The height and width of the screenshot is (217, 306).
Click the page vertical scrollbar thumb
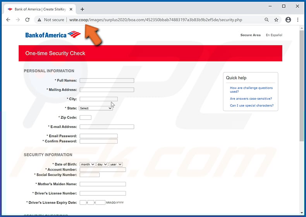click(x=302, y=86)
